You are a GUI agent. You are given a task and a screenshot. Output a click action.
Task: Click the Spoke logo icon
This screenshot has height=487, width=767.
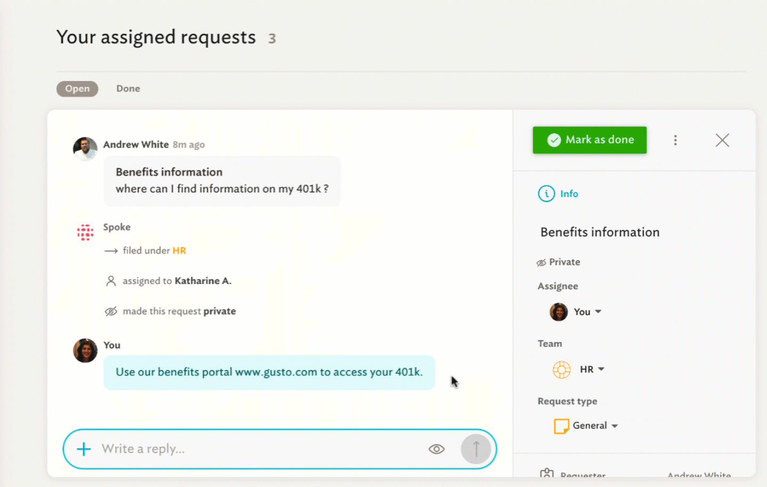point(85,232)
